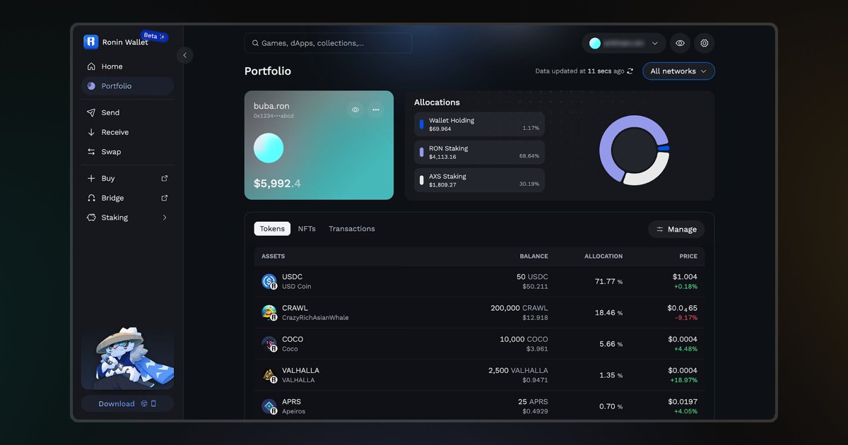Viewport: 848px width, 445px height.
Task: Select the AXS Staking allocation row
Action: coord(479,180)
